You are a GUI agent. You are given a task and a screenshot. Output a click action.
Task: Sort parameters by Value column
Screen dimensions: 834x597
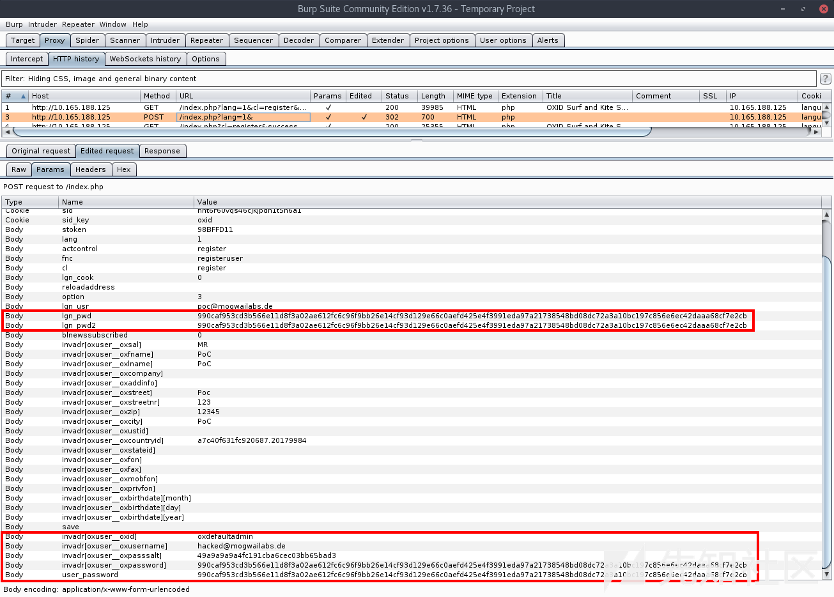pos(508,202)
